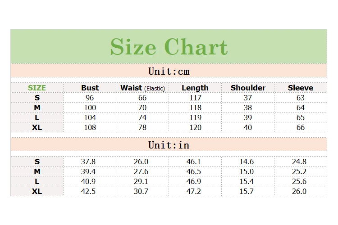The image size is (338, 225).
Task: Click the Length column header
Action: pos(195,88)
